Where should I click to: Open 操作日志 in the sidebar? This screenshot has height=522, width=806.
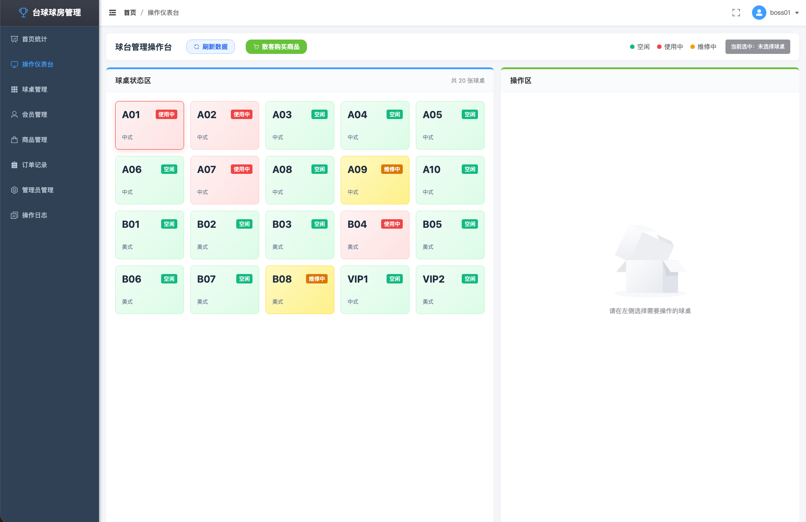point(50,215)
